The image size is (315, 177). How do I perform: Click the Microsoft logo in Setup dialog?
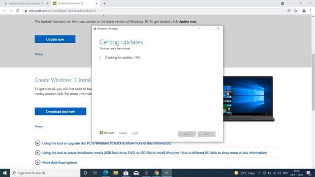(x=107, y=133)
